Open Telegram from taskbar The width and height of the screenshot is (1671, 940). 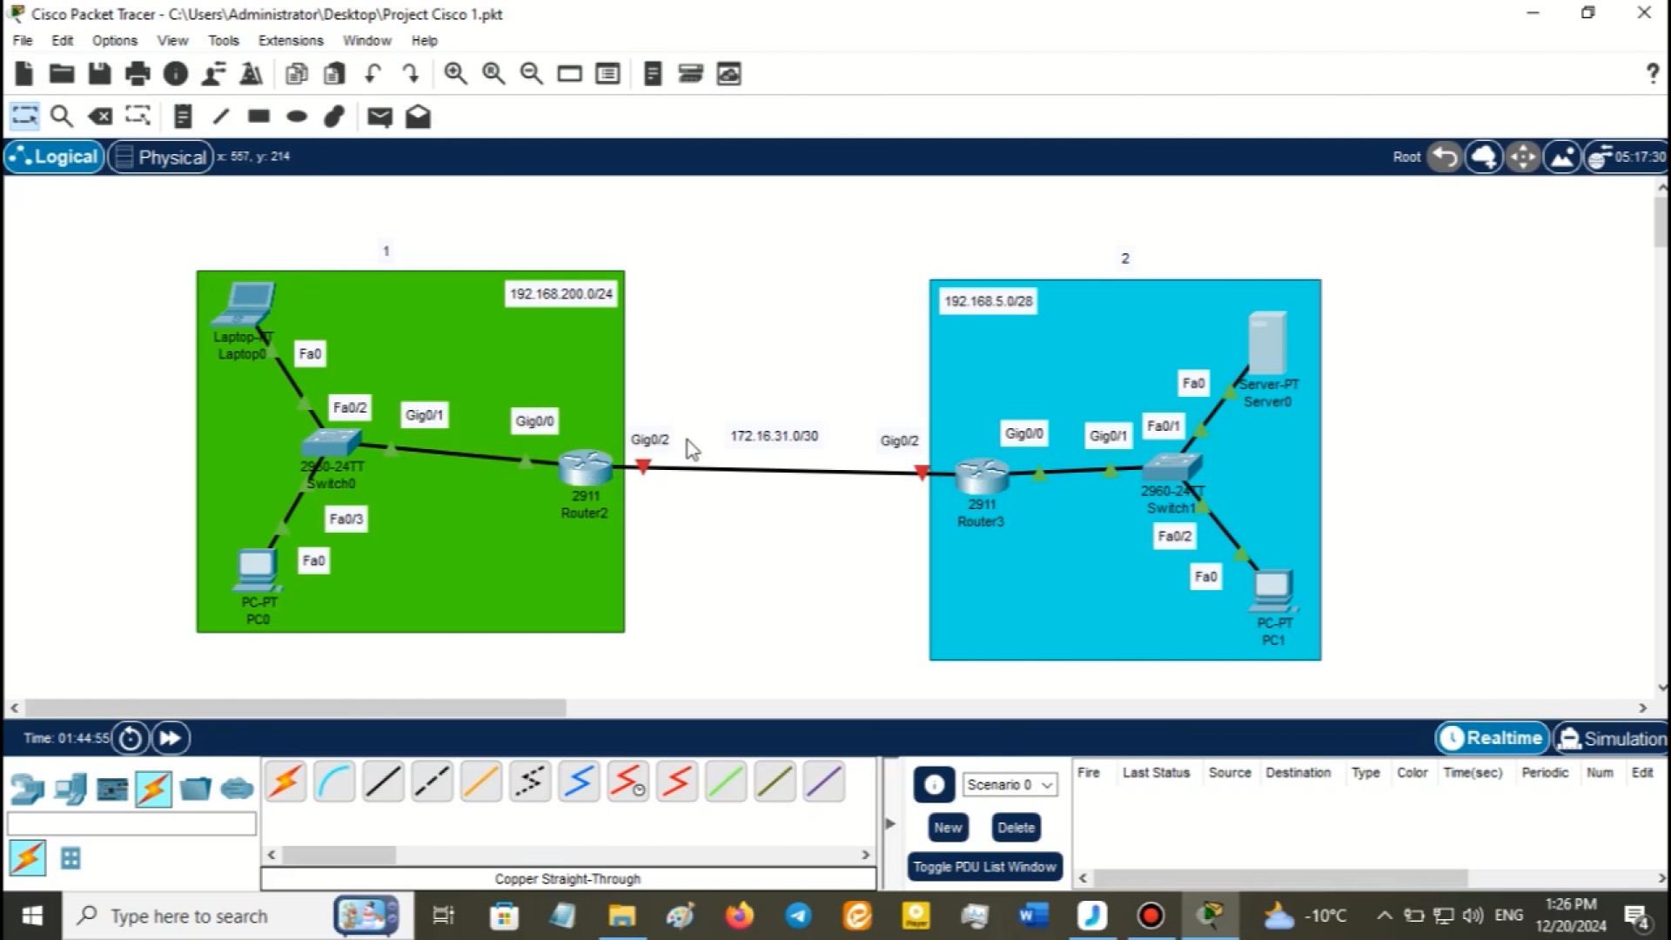click(x=798, y=916)
